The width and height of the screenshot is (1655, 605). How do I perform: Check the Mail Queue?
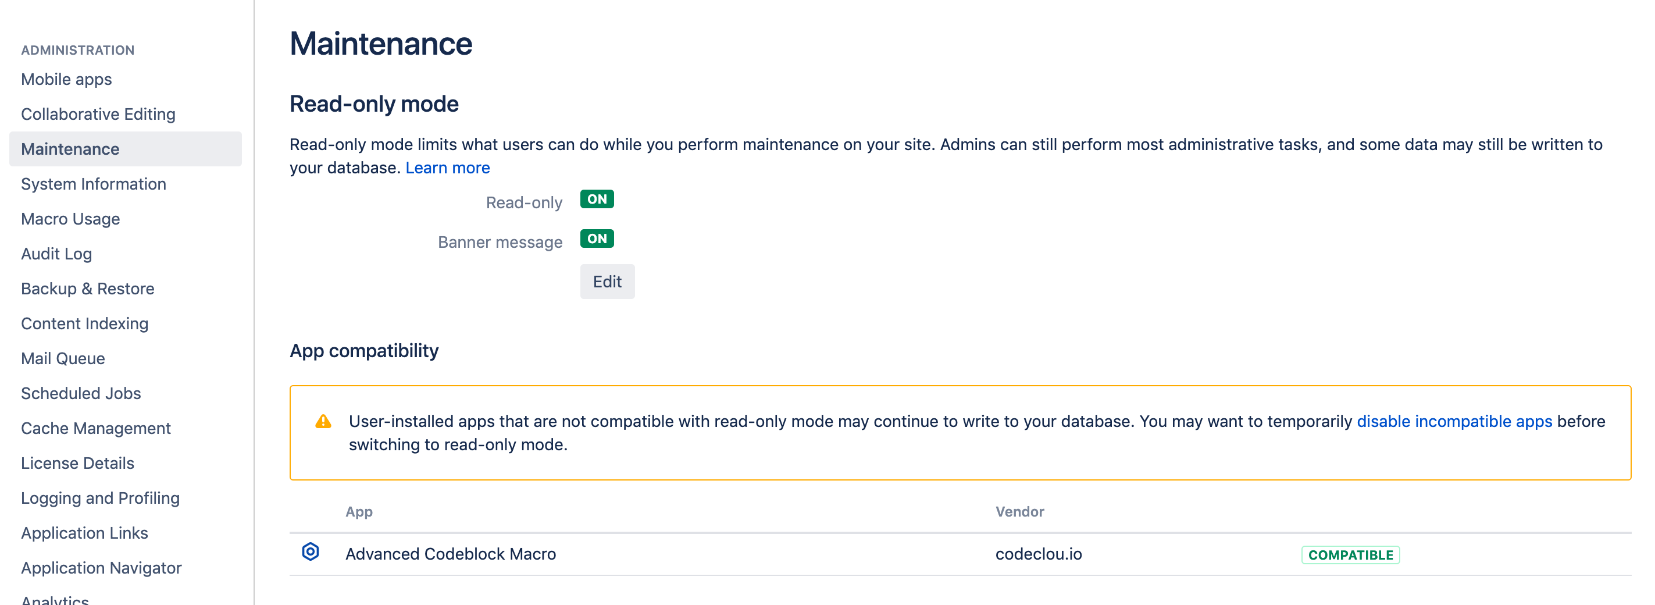(63, 358)
